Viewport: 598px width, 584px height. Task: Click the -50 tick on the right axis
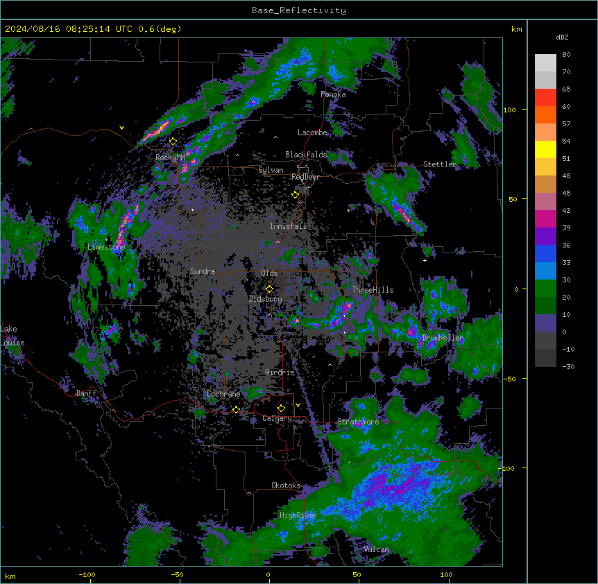point(509,379)
